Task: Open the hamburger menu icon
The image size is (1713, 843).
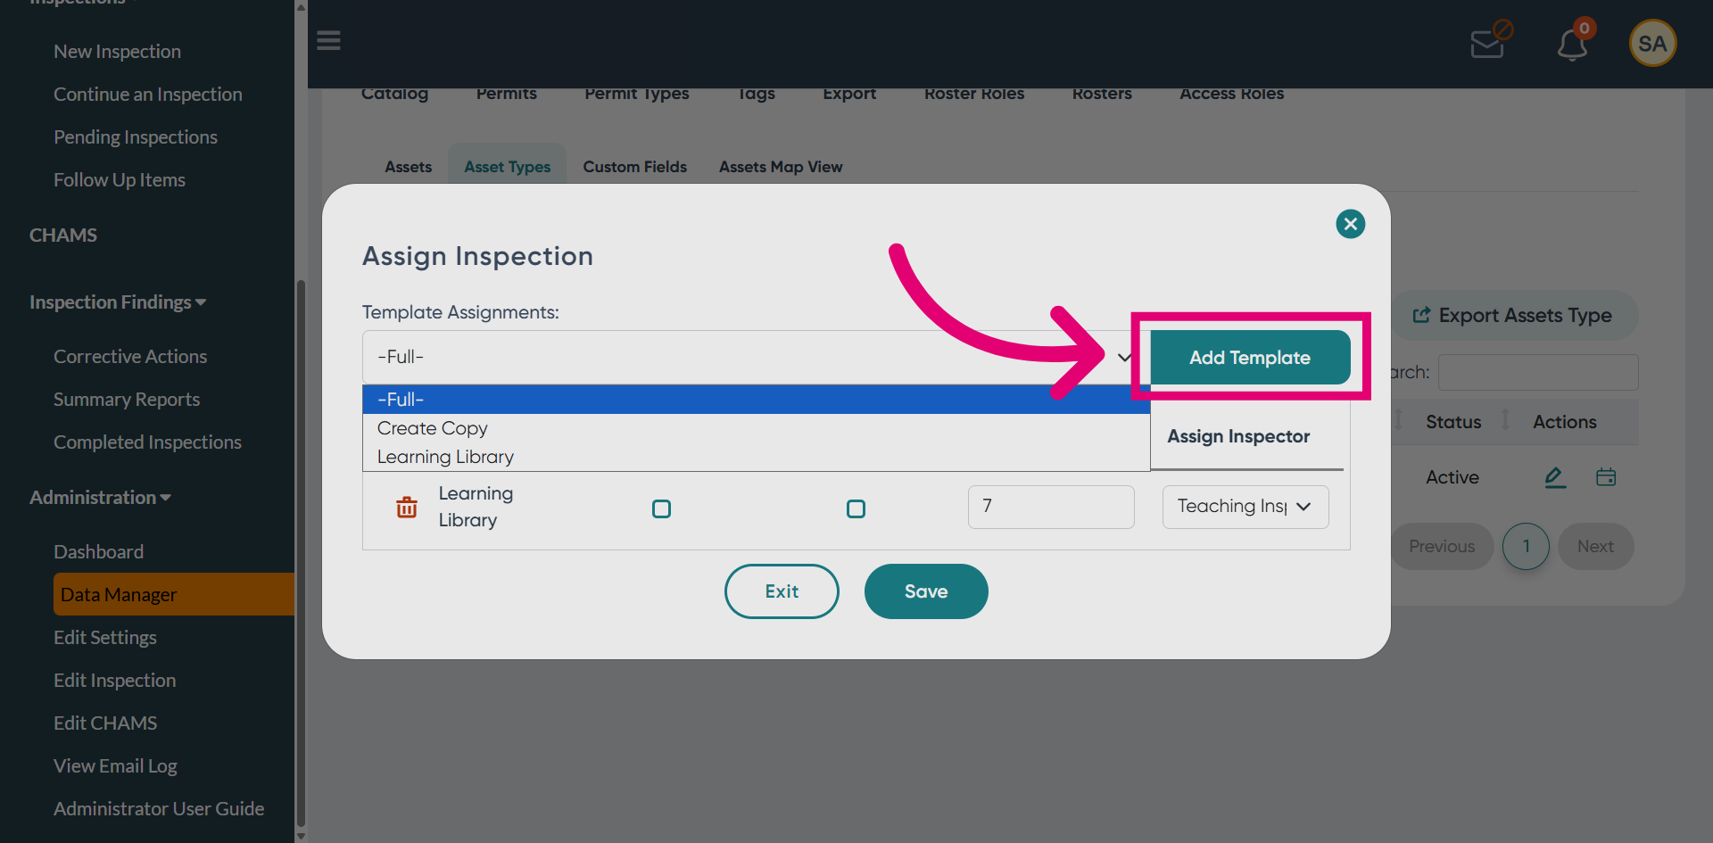Action: click(x=328, y=41)
